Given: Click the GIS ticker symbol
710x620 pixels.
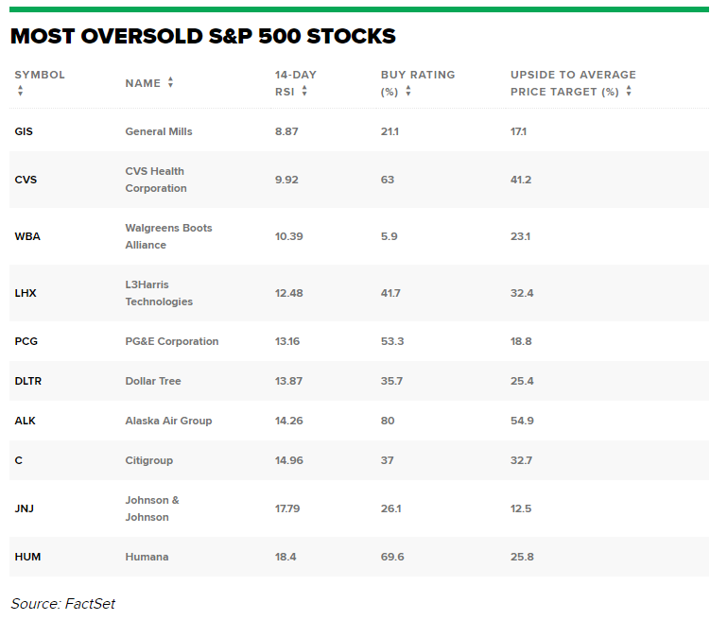Looking at the screenshot, I should point(24,131).
